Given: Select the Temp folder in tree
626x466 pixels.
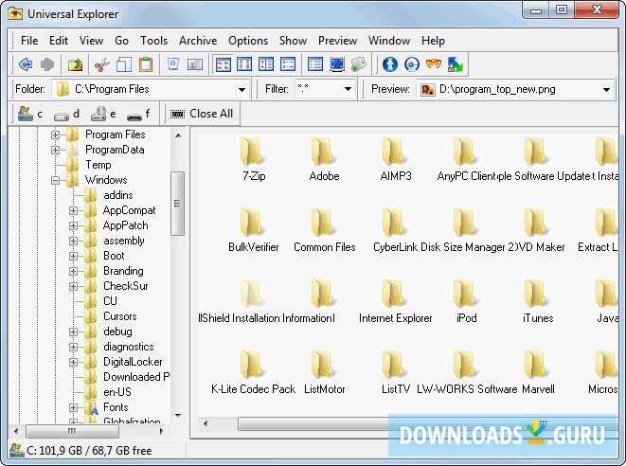Looking at the screenshot, I should (98, 165).
